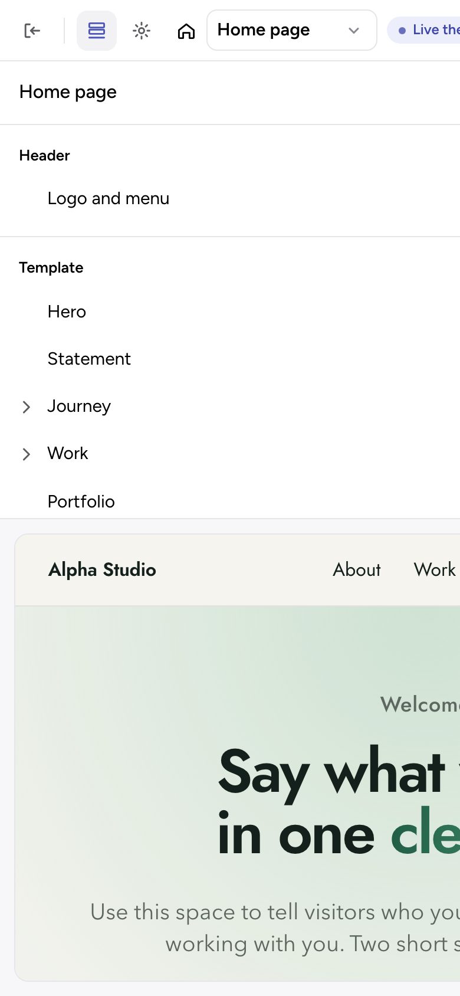The width and height of the screenshot is (460, 996).
Task: Open About link in preview menu
Action: pyautogui.click(x=357, y=570)
